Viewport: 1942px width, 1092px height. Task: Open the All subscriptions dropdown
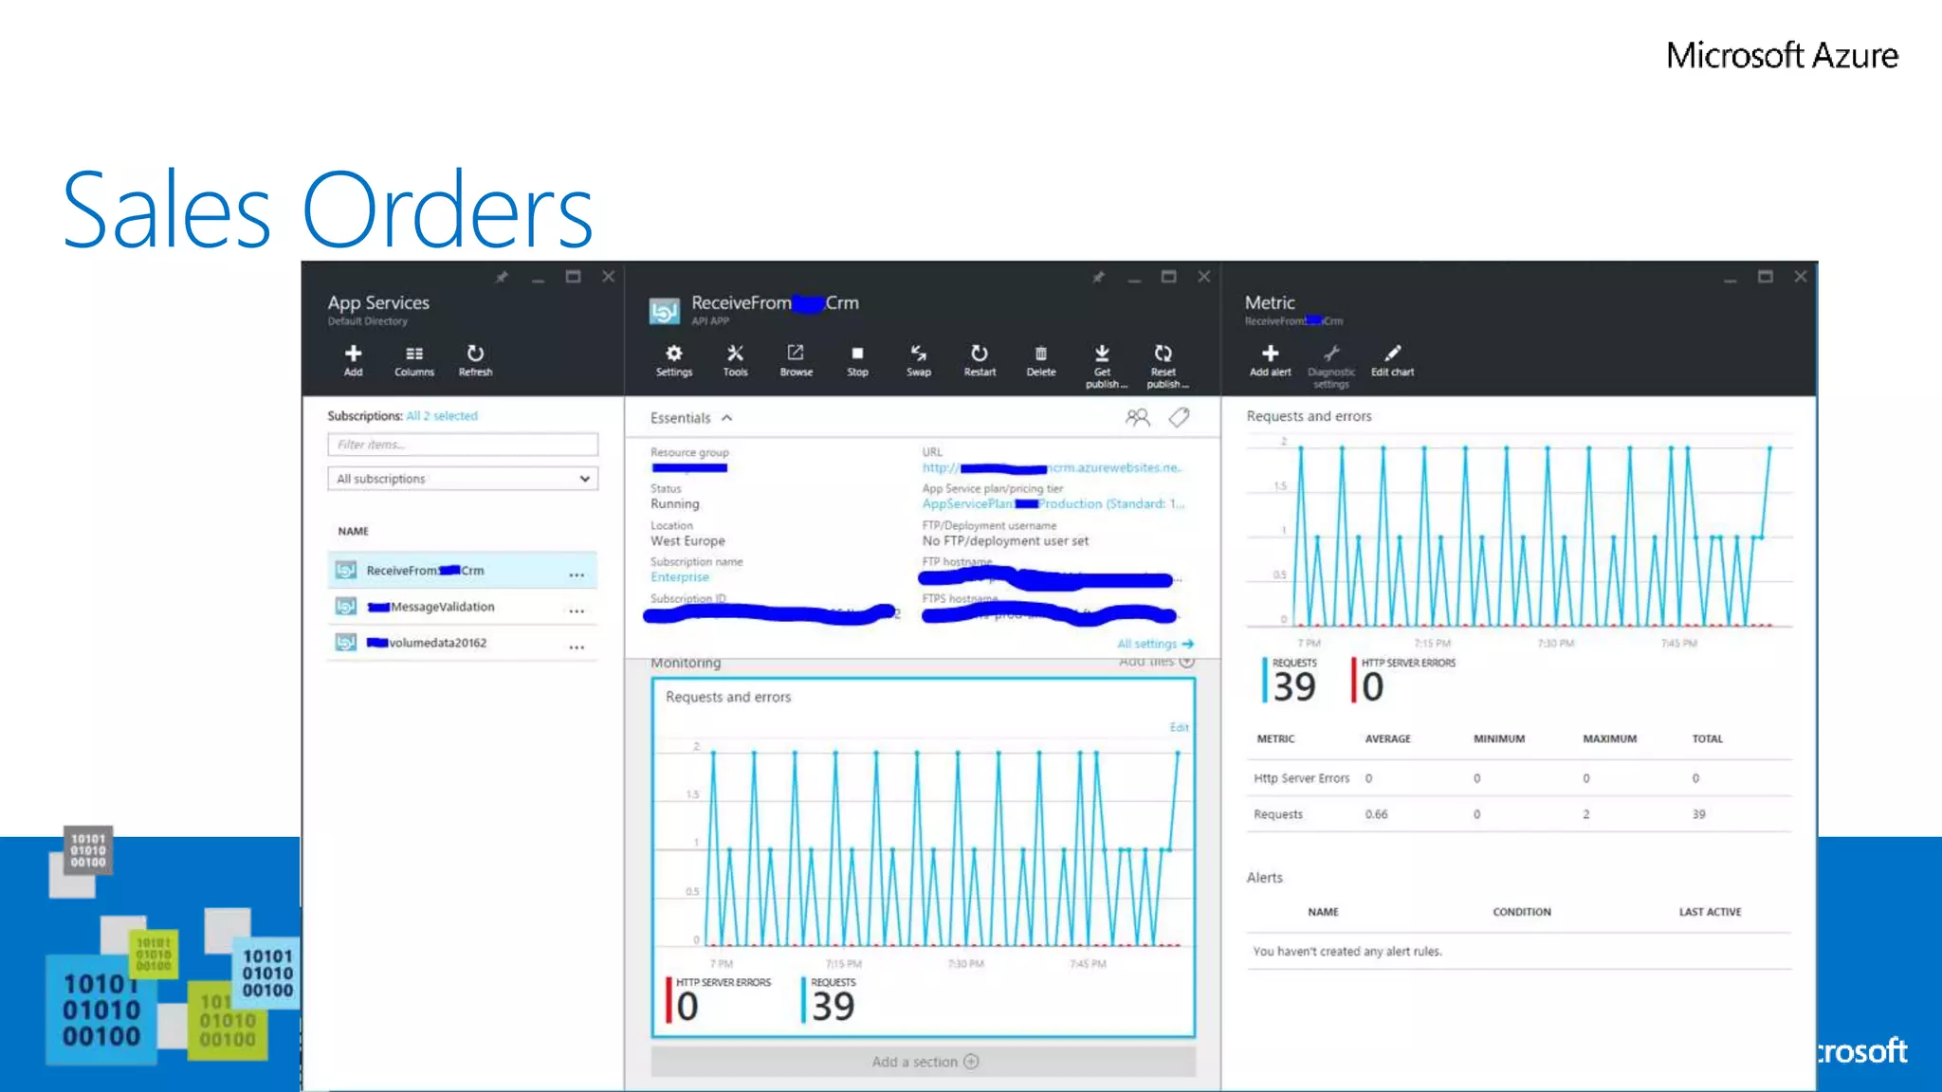click(x=463, y=479)
